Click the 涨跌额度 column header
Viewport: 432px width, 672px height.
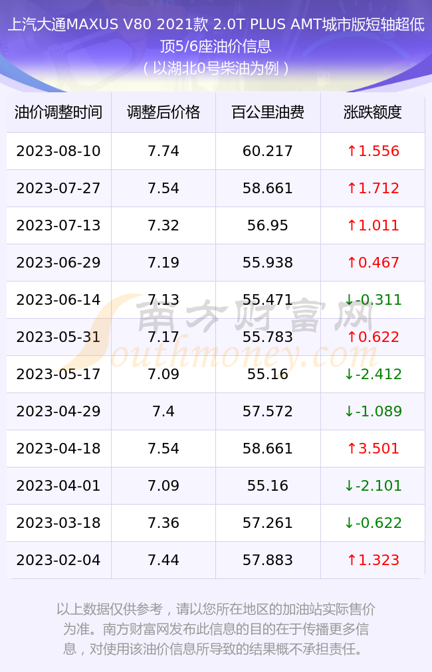[x=372, y=112]
